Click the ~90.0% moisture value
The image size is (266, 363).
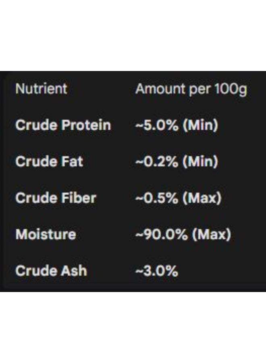click(161, 234)
